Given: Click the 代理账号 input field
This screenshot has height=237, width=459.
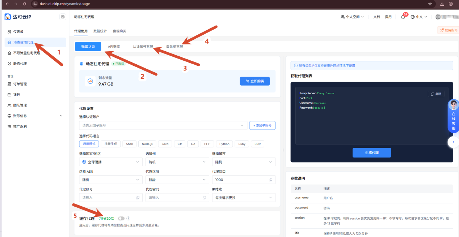Looking at the screenshot, I should [111, 198].
